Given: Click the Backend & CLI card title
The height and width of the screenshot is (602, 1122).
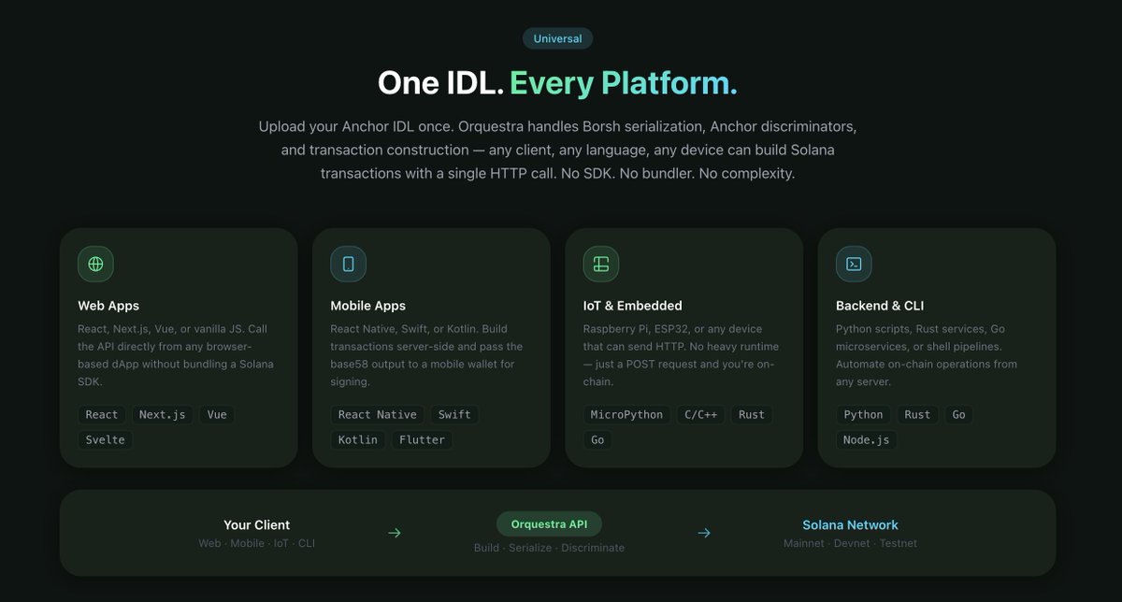Looking at the screenshot, I should [880, 306].
